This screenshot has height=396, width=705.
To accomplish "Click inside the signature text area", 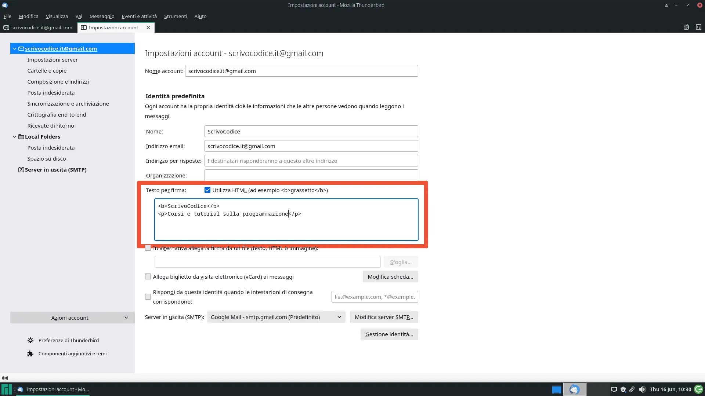I will (x=286, y=219).
